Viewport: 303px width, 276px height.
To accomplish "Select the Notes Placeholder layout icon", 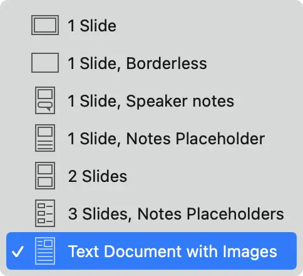I will point(45,138).
